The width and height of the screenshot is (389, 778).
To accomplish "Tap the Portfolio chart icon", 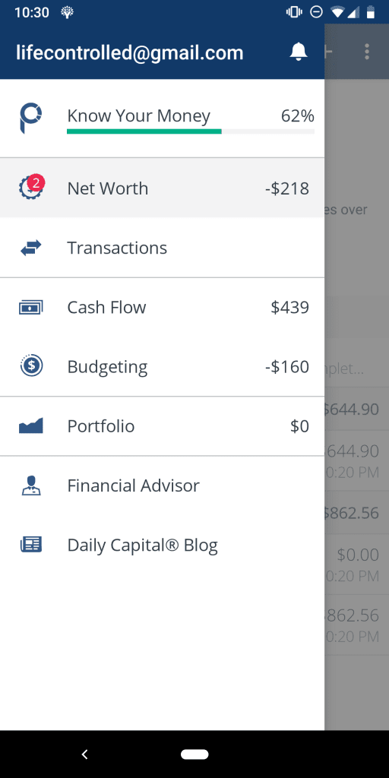I will tap(30, 425).
